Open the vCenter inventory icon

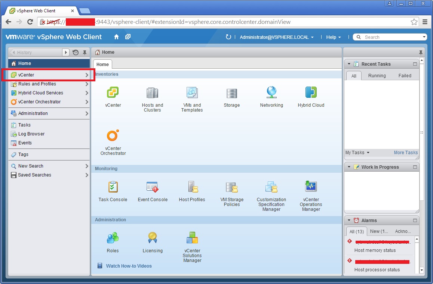coord(113,93)
